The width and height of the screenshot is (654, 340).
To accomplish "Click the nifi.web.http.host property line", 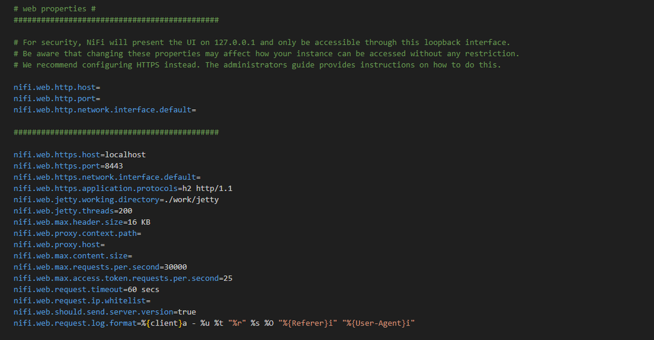I will click(57, 88).
